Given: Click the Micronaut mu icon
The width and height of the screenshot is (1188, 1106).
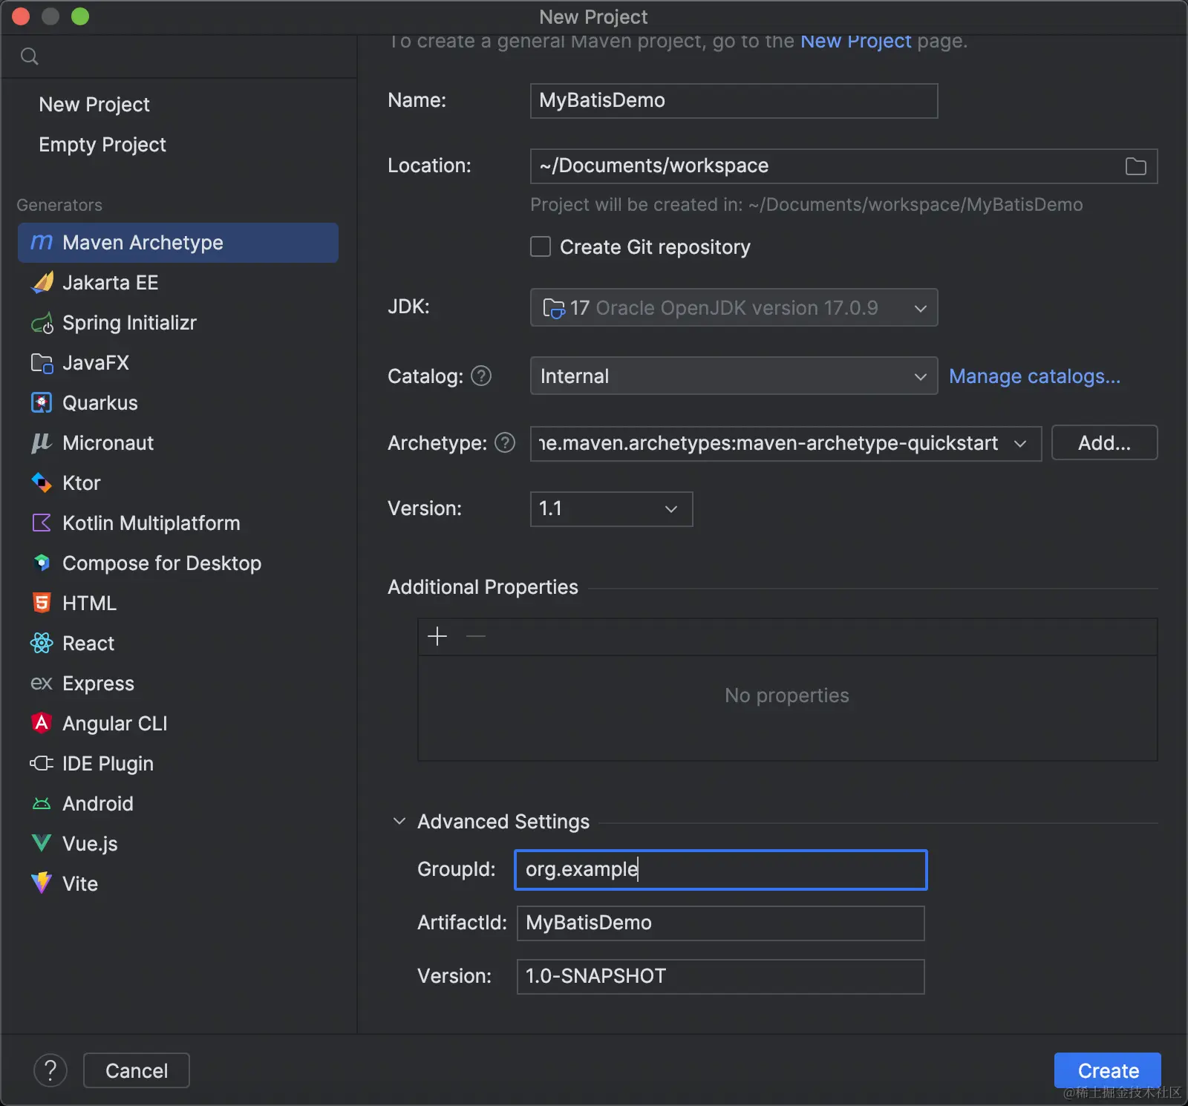Looking at the screenshot, I should tap(42, 443).
